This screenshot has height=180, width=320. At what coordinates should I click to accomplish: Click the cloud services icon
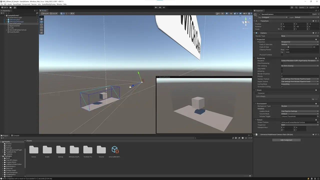(x=10, y=7)
